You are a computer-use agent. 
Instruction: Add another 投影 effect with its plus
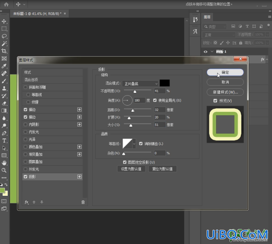coord(79,177)
